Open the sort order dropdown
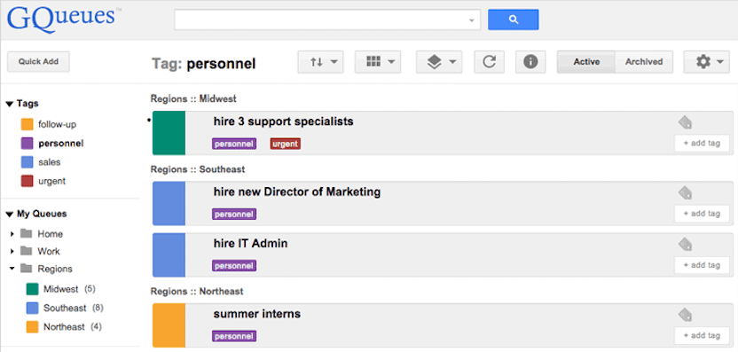Image resolution: width=738 pixels, height=352 pixels. click(320, 62)
